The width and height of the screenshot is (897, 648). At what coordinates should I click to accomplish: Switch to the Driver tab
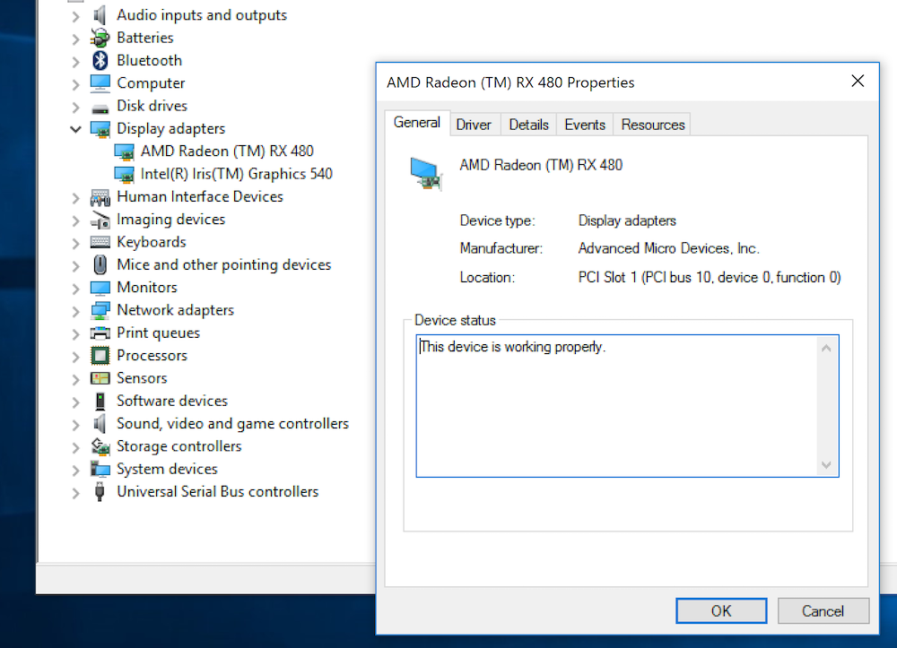click(x=473, y=125)
